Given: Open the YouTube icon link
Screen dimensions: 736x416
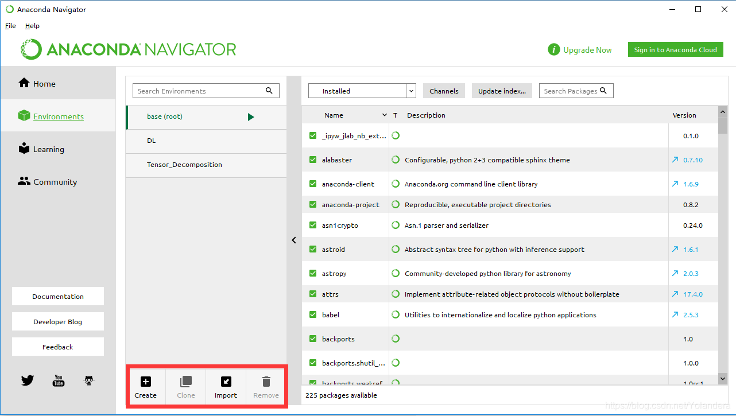Looking at the screenshot, I should point(59,380).
